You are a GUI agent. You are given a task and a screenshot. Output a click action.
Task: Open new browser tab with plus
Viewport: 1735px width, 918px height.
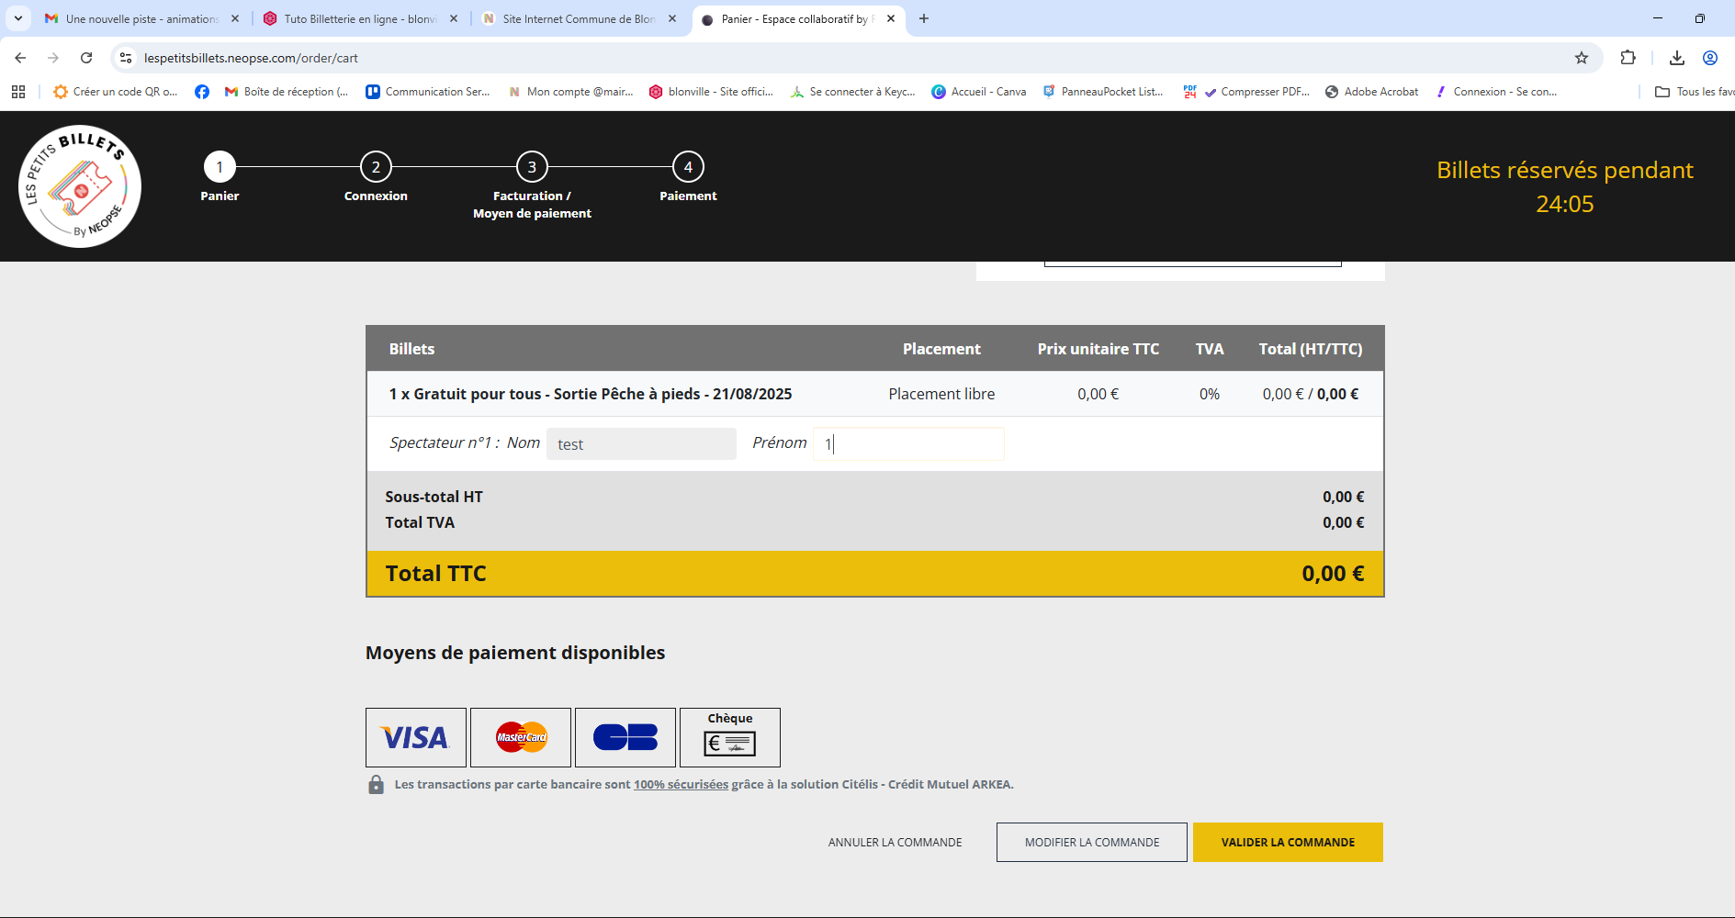coord(924,18)
